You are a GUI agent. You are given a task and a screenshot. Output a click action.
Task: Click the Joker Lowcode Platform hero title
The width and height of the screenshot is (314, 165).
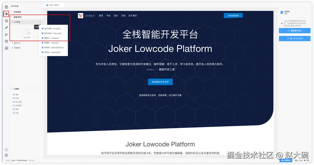coord(160,49)
